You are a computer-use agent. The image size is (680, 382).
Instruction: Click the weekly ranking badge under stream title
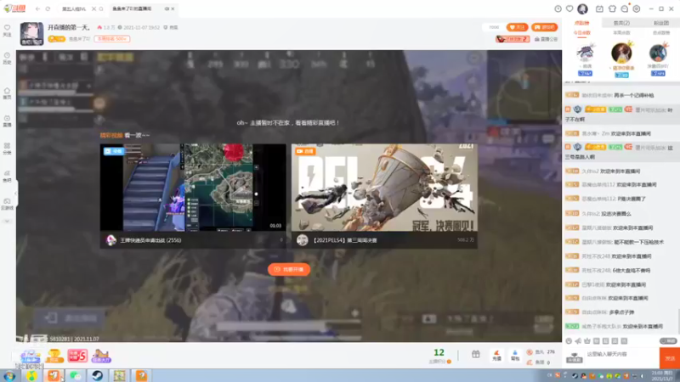tap(112, 39)
